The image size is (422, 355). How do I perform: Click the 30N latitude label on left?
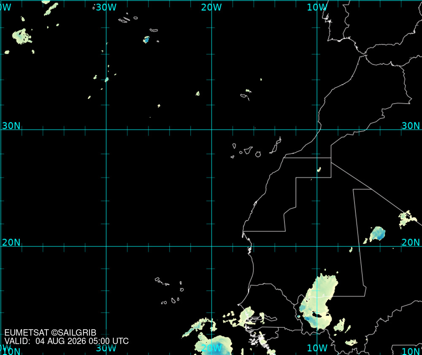[x=11, y=126]
